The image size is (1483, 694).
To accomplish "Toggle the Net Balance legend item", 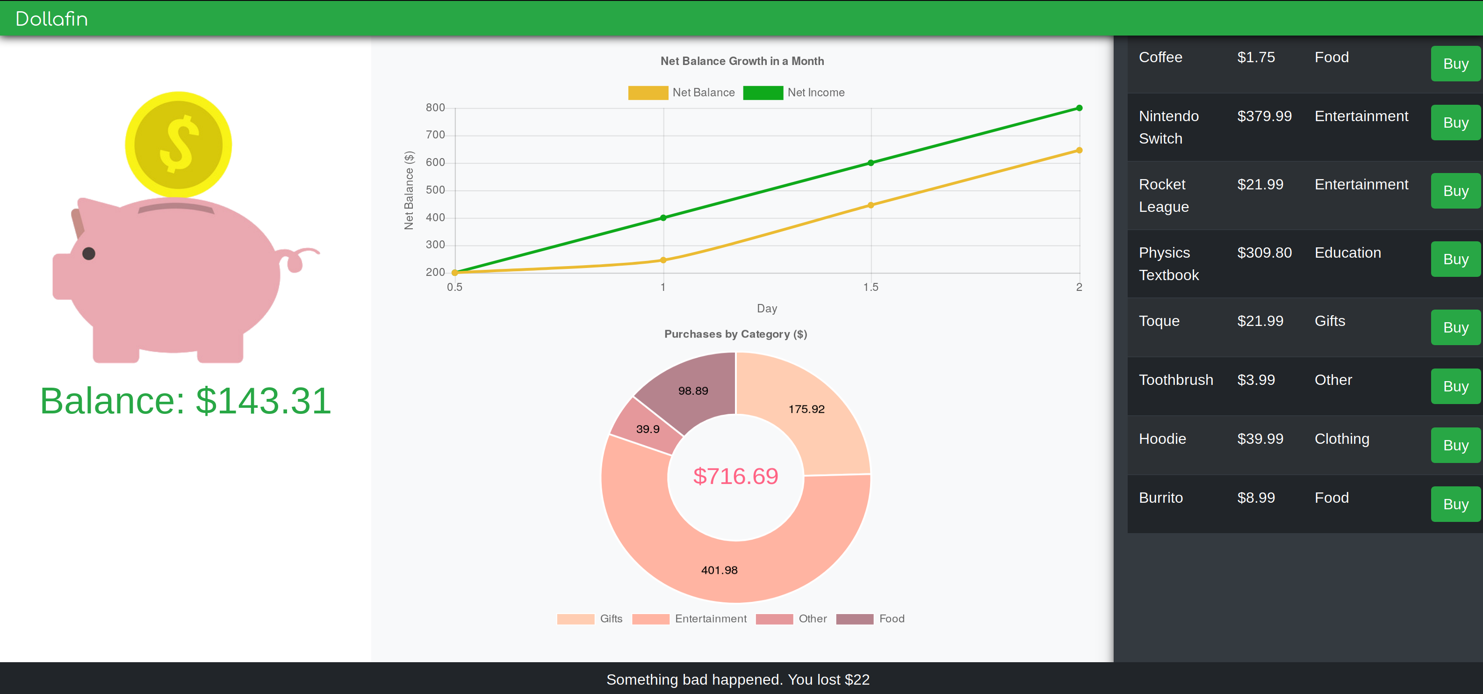I will (x=682, y=93).
